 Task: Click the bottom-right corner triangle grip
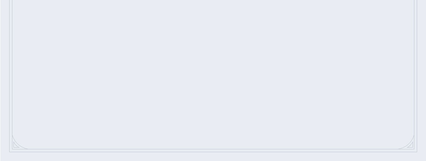411,145
